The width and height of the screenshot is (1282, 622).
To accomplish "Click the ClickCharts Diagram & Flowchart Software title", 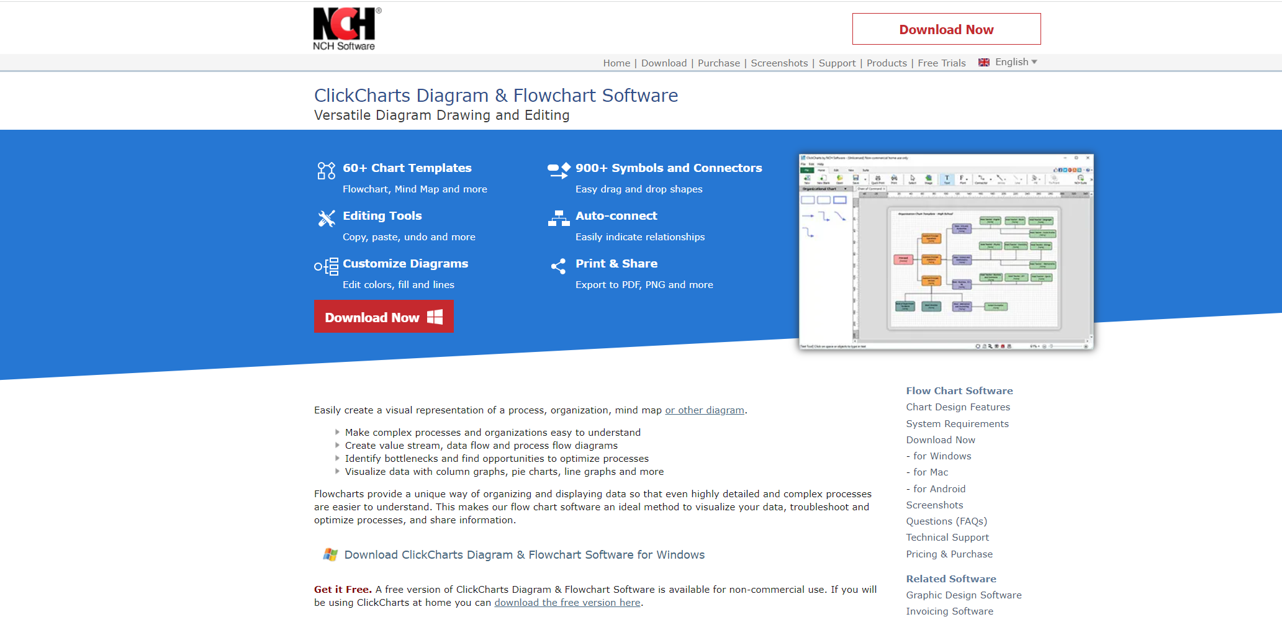I will coord(496,96).
